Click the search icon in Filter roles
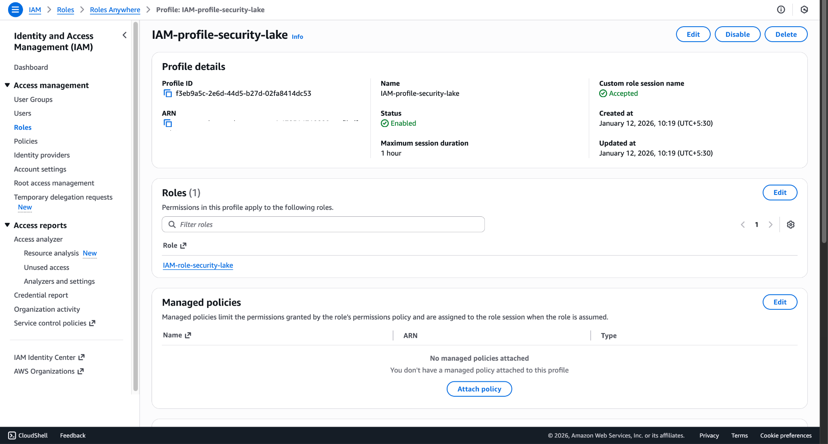The image size is (828, 444). [x=172, y=224]
